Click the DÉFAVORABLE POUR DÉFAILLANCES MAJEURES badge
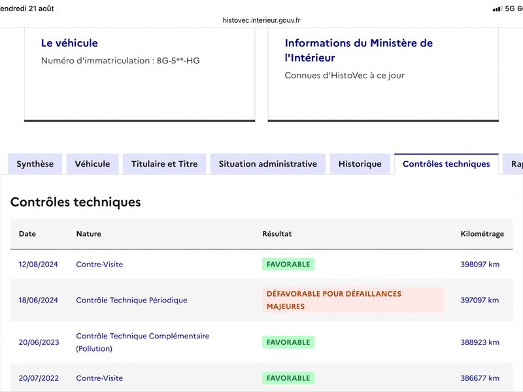 353,300
